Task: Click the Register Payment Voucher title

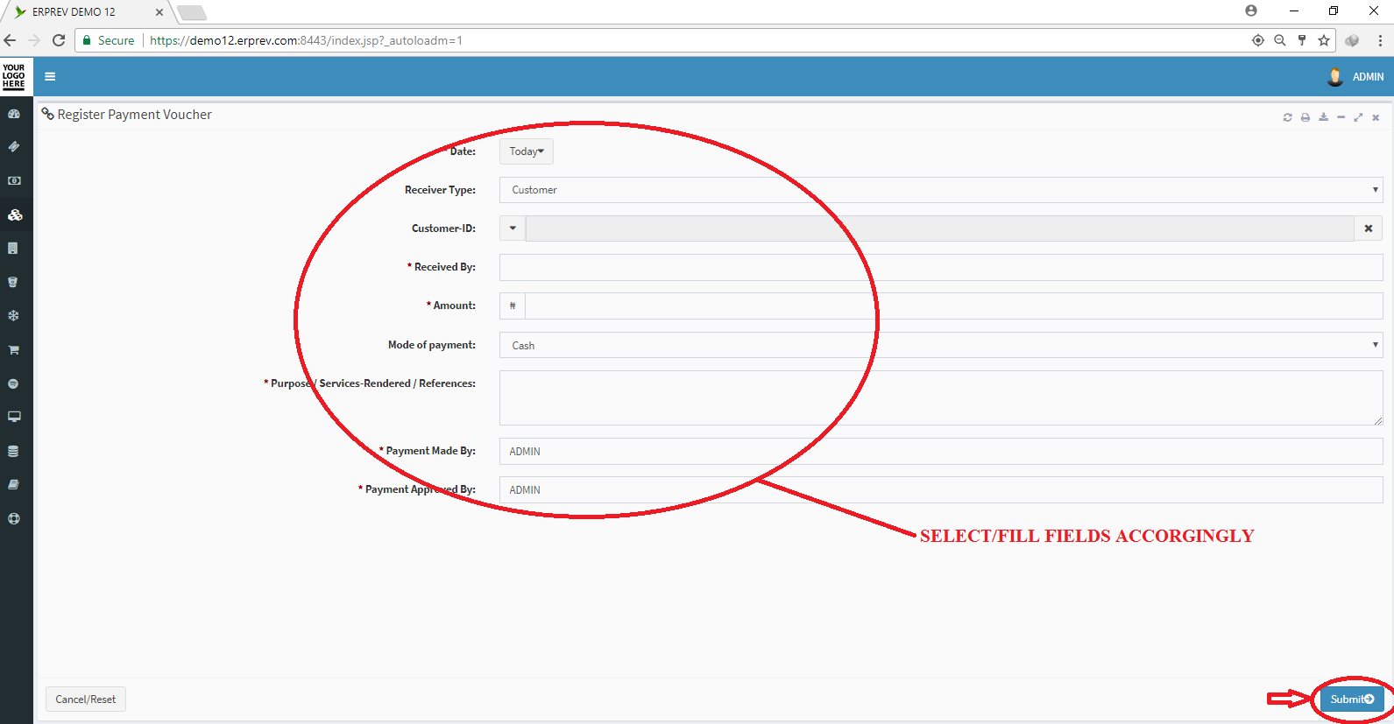Action: tap(135, 115)
